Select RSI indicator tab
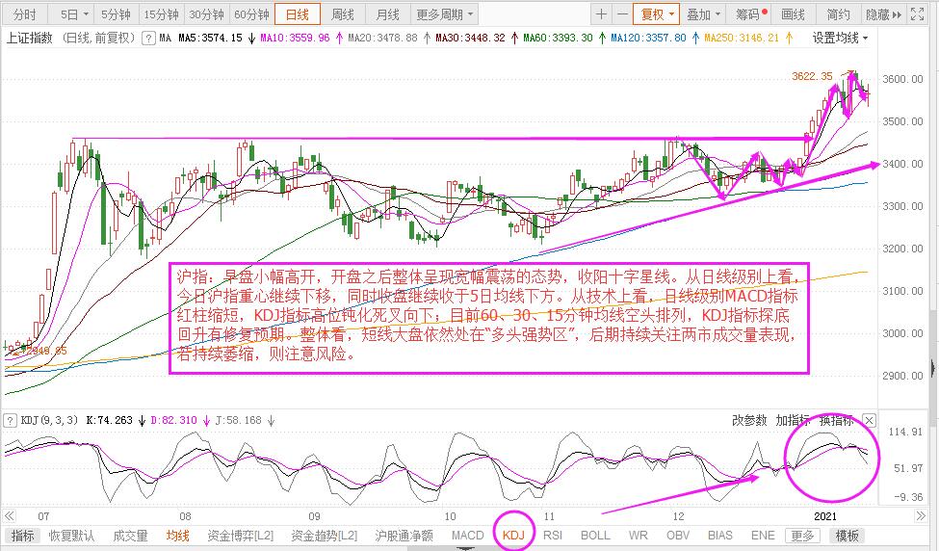Viewport: 939px width, 551px height. click(x=553, y=536)
